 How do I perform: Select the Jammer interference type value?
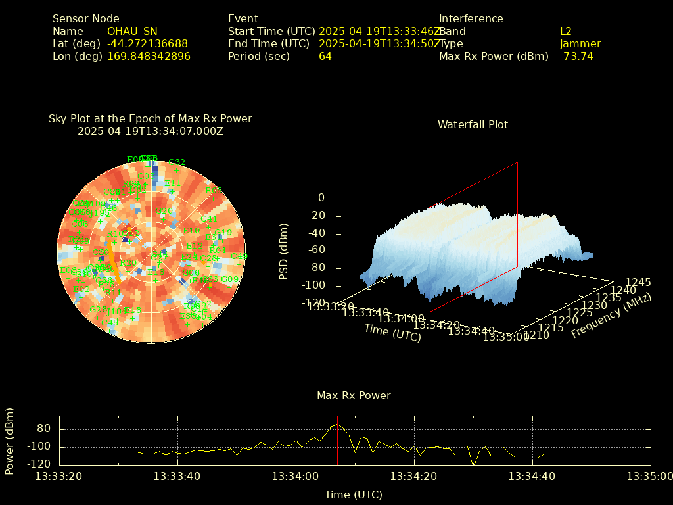point(580,44)
